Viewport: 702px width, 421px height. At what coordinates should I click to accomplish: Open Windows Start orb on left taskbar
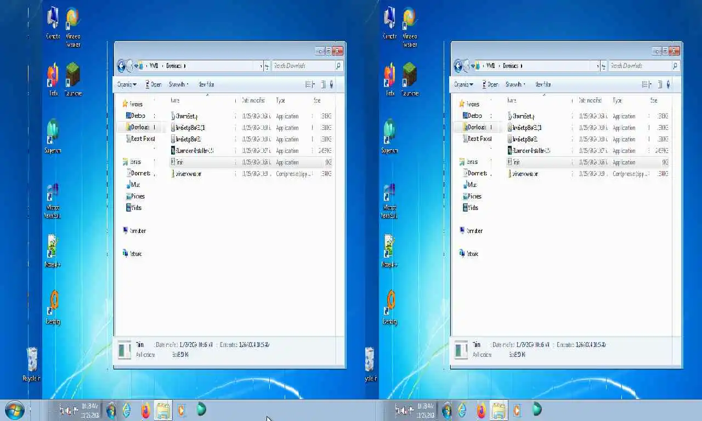click(x=14, y=410)
